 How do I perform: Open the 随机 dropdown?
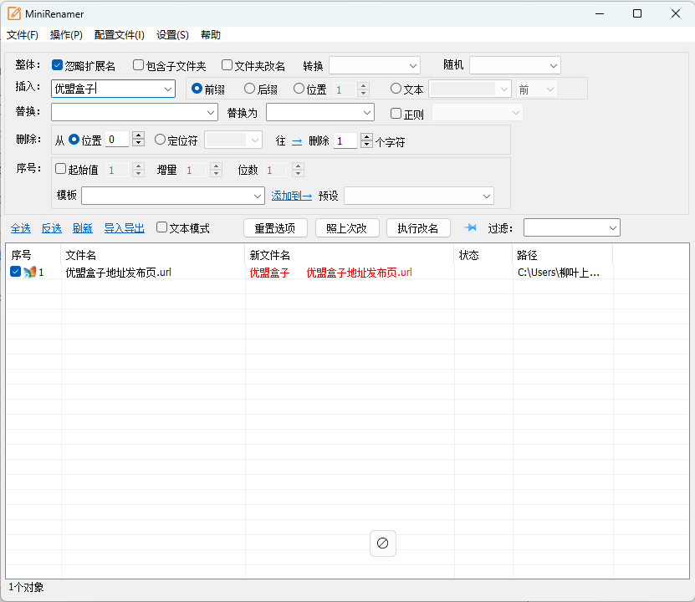coord(515,65)
